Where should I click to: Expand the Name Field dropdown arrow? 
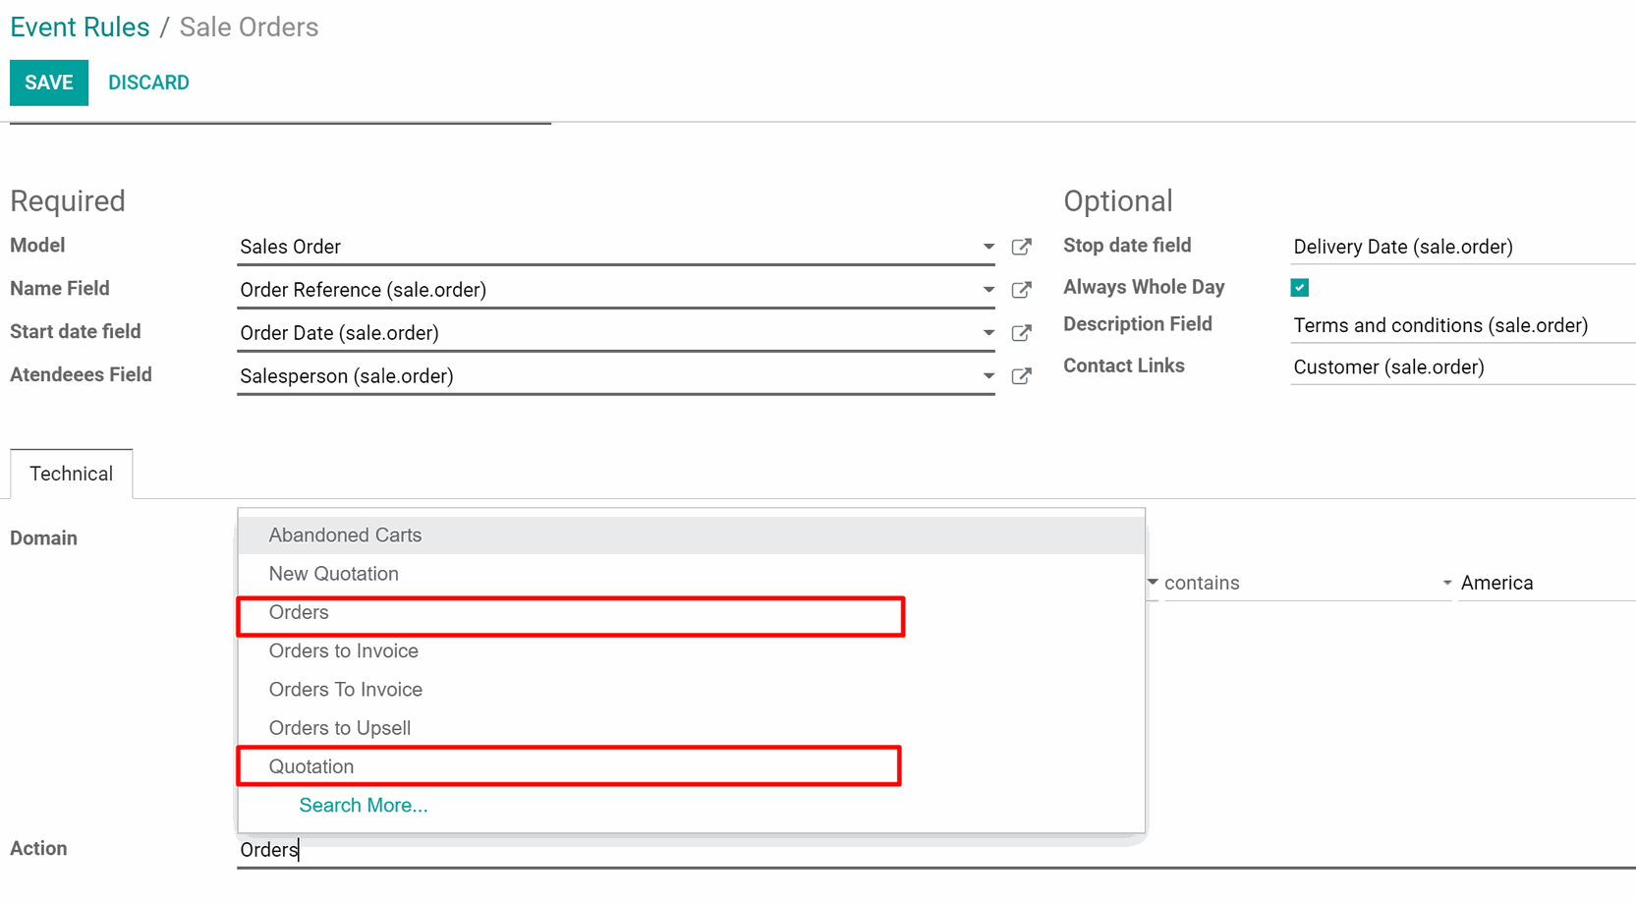(988, 290)
